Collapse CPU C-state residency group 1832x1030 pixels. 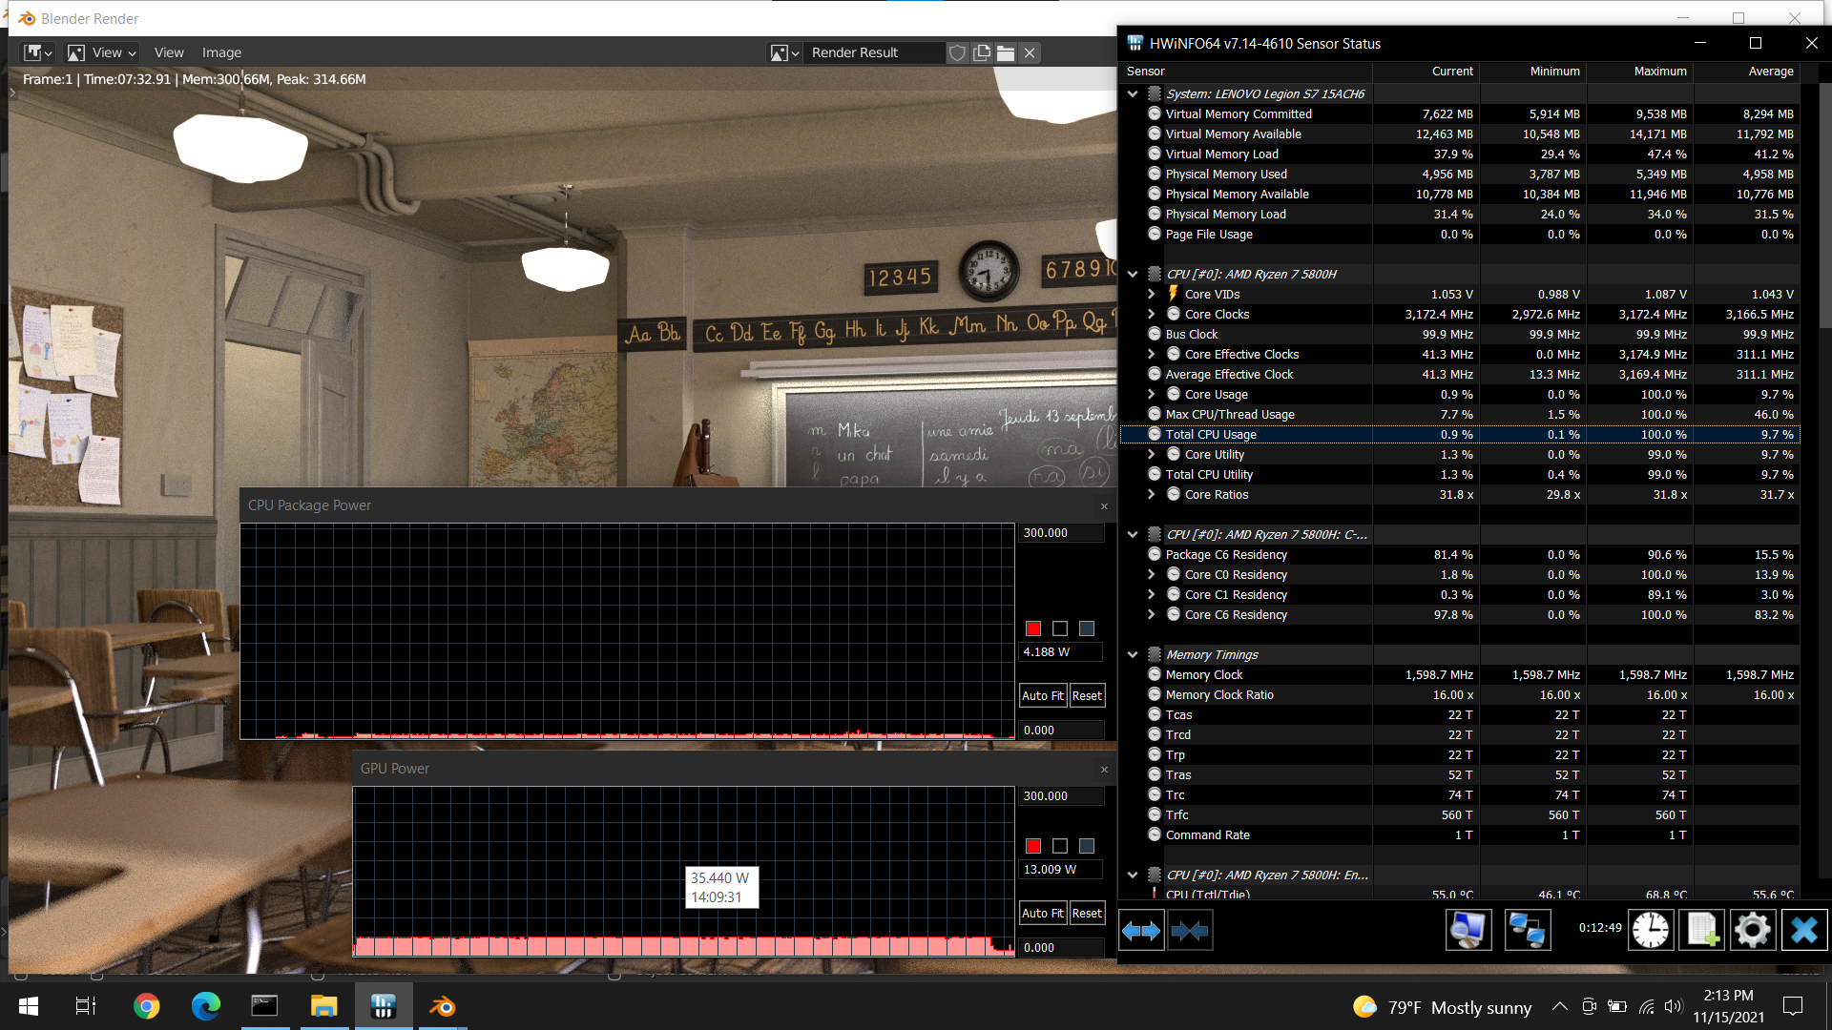(1133, 534)
